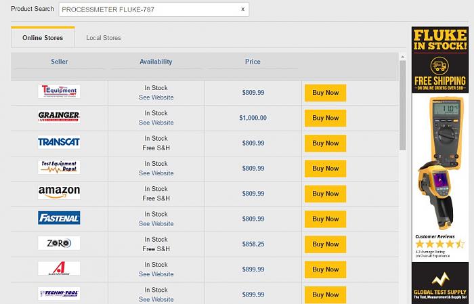Open See Website link for Test Equipment Depot
Viewport: 474px width, 304px height.
[x=156, y=173]
